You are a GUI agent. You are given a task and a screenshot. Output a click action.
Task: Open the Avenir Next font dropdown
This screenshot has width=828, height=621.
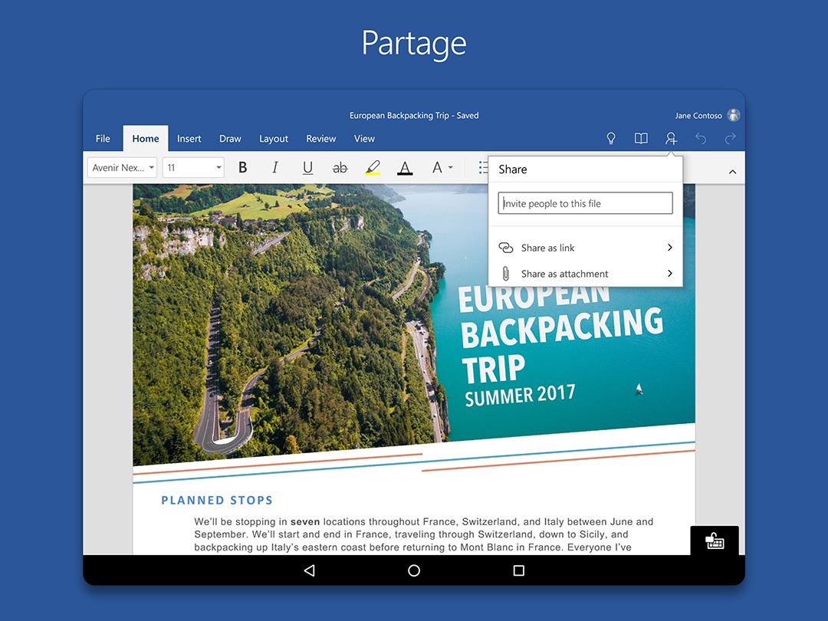(122, 167)
